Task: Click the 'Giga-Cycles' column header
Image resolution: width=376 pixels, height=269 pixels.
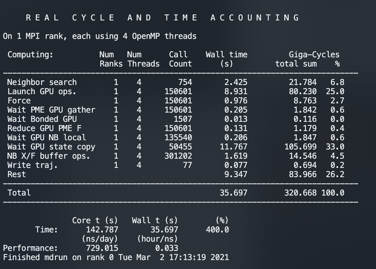Action: point(314,55)
